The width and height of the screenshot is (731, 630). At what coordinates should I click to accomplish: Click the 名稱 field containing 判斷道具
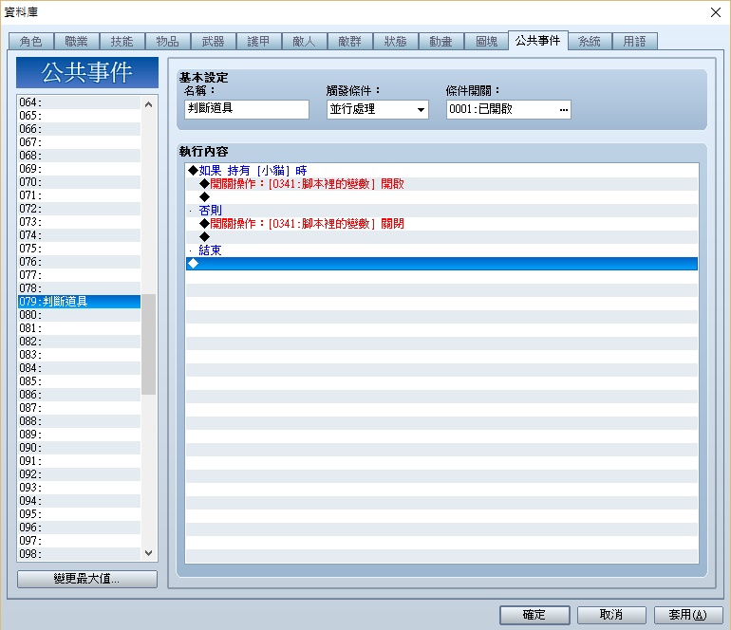(247, 109)
